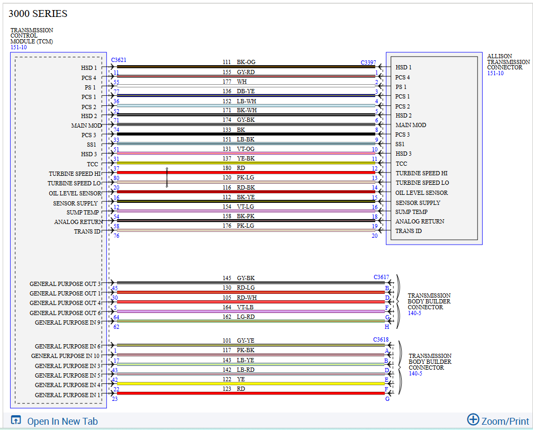Click TCM pin label TURBINE SPEED HI
This screenshot has height=430, width=533.
point(75,174)
